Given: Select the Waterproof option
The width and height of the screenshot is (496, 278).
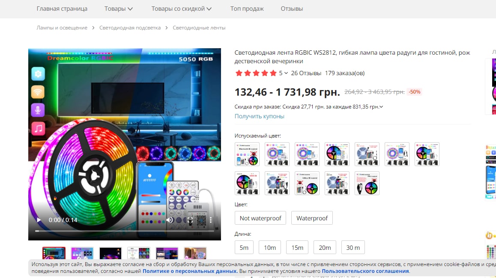Looking at the screenshot, I should [x=312, y=218].
